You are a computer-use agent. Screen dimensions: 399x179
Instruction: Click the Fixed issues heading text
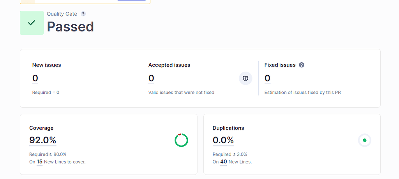[x=280, y=65]
